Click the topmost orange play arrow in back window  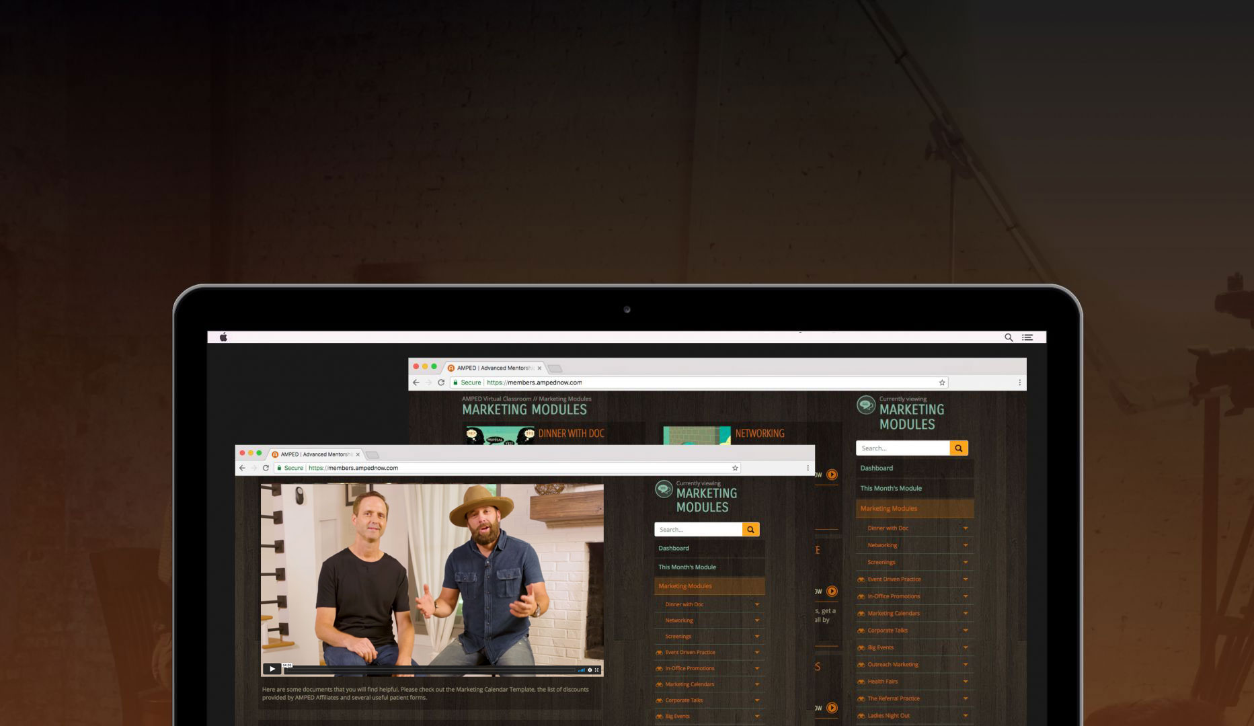click(x=832, y=475)
